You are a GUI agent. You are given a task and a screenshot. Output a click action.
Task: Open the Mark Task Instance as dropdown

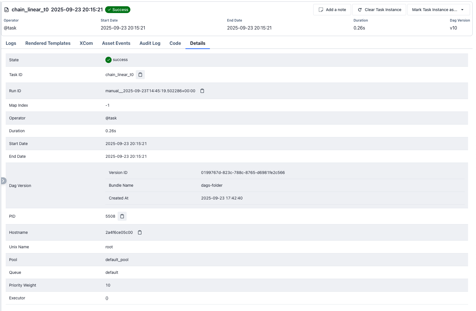(438, 10)
